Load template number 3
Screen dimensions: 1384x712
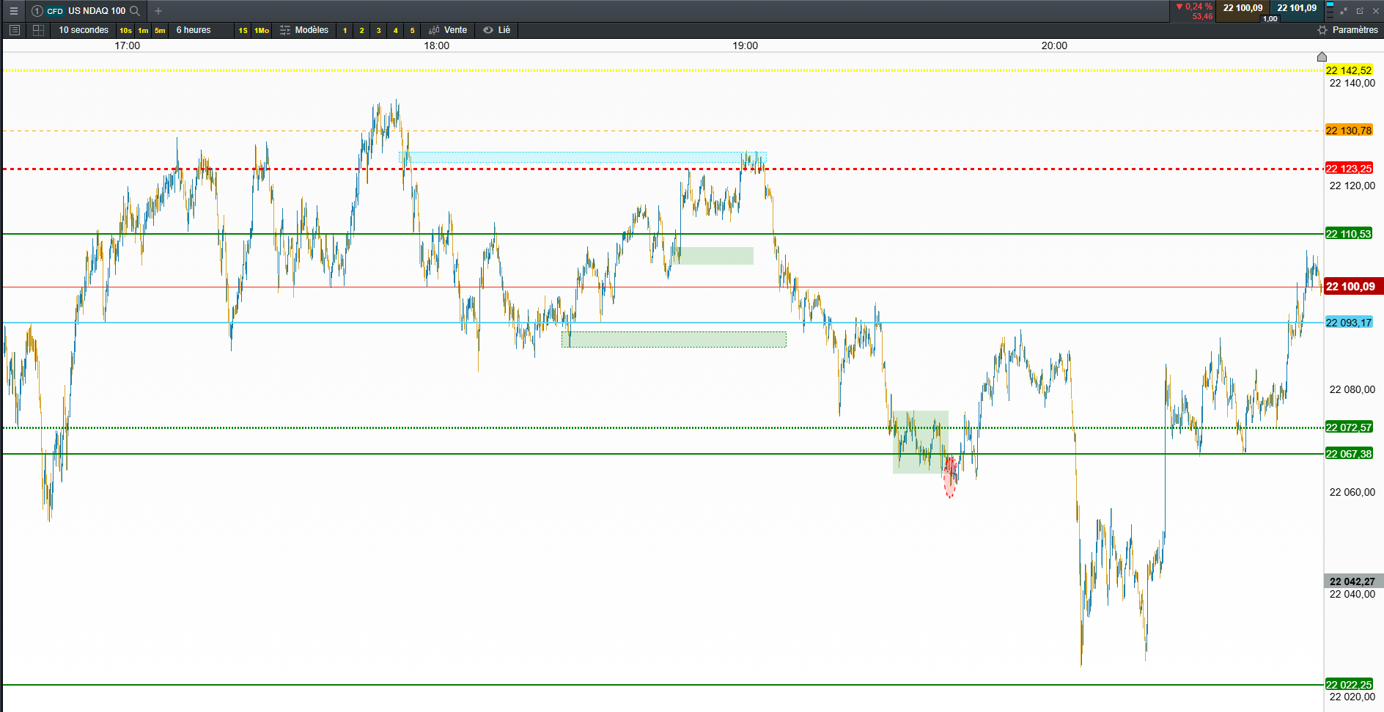(378, 31)
